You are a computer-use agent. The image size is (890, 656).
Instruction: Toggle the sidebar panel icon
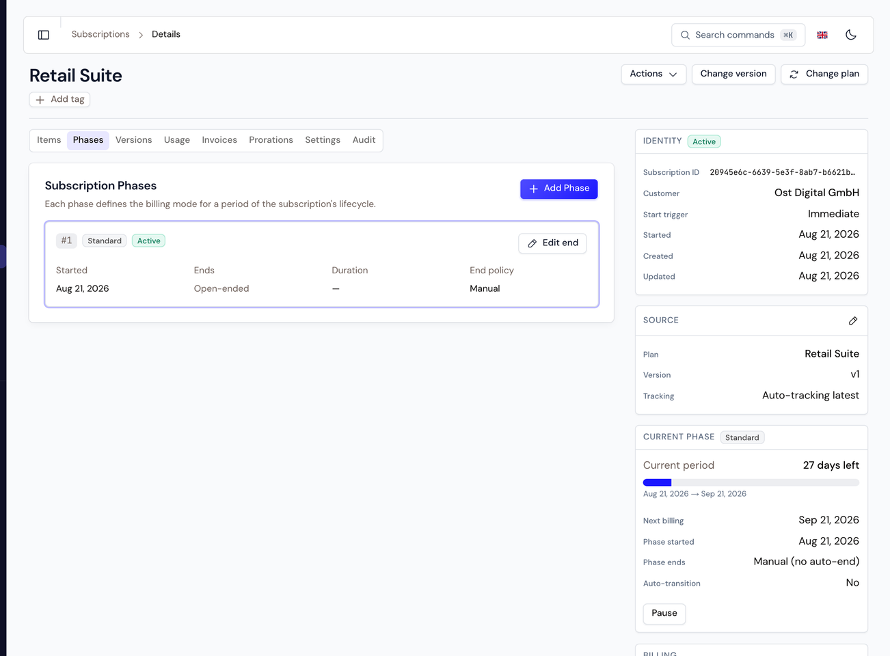pos(44,35)
